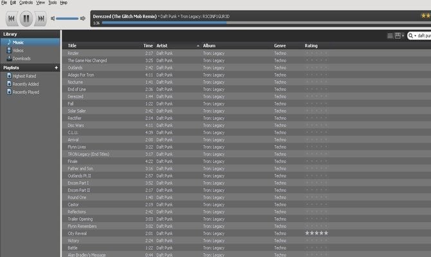Click the Recently Played playlist icon
Viewport: 431px width, 257px height.
(x=9, y=92)
